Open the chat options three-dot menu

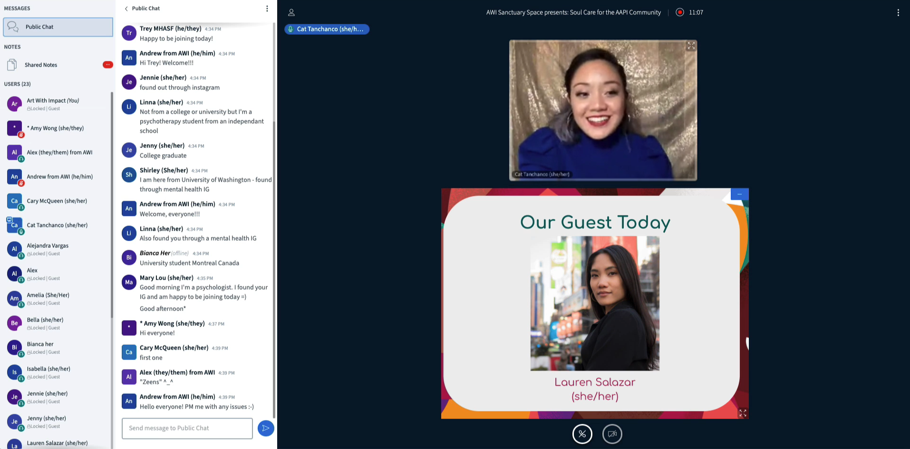267,9
